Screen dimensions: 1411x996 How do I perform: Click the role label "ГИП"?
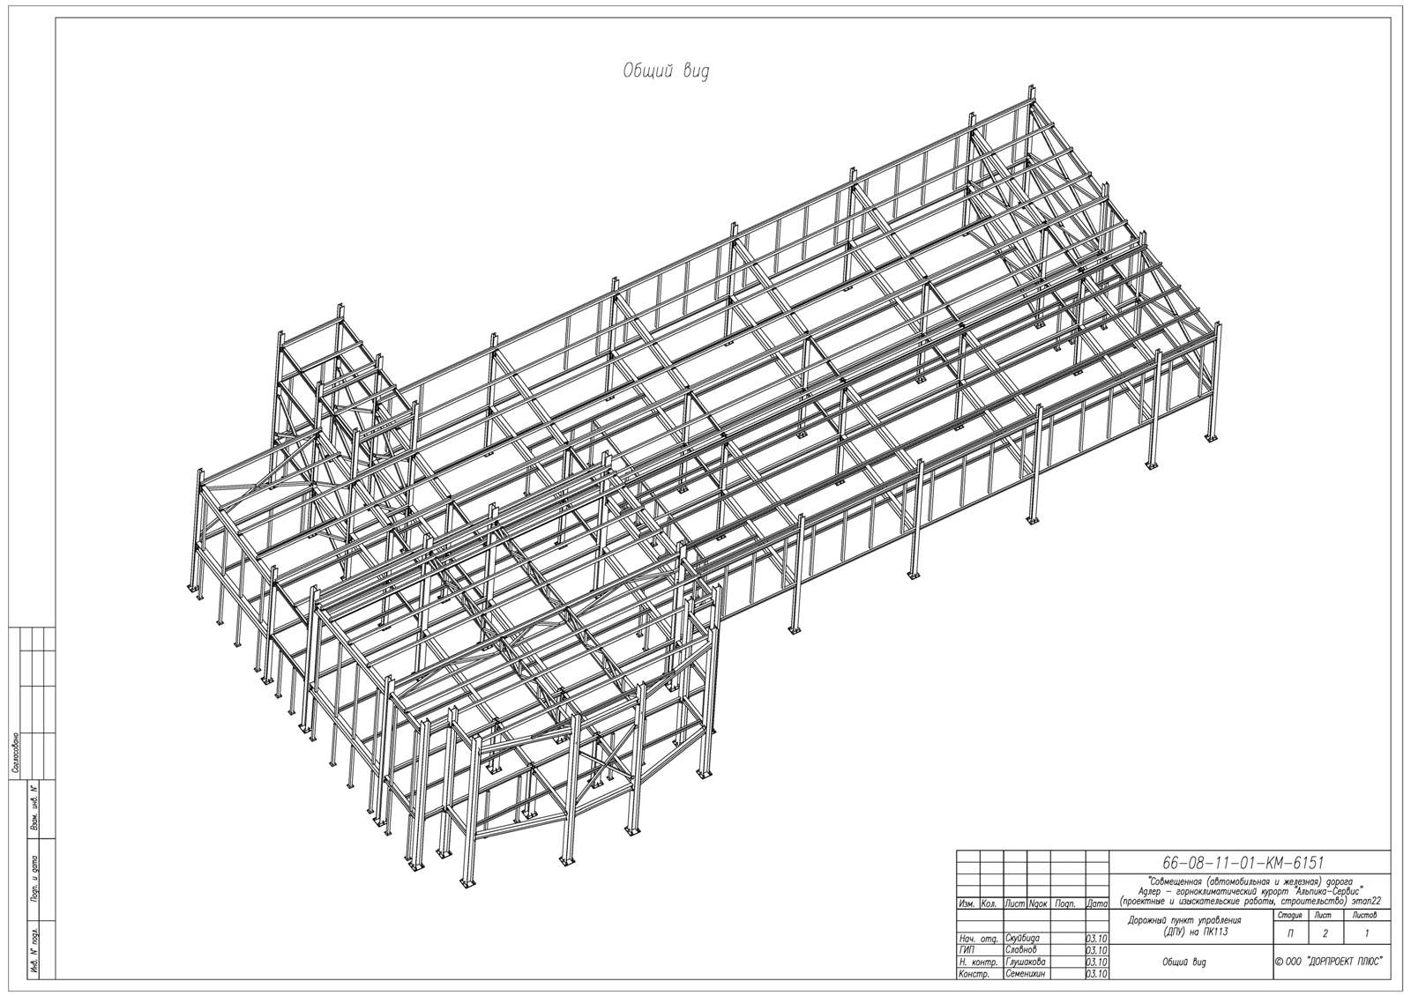click(x=967, y=951)
